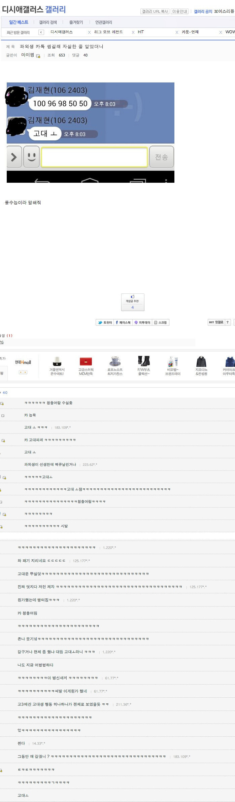Viewport: 235px width, 802px height.
Task: Open the 갤러리 공지 link
Action: tap(203, 11)
